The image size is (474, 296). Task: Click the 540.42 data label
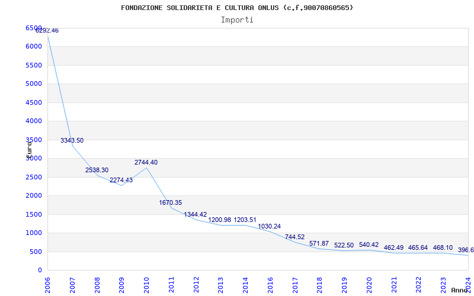coord(369,244)
